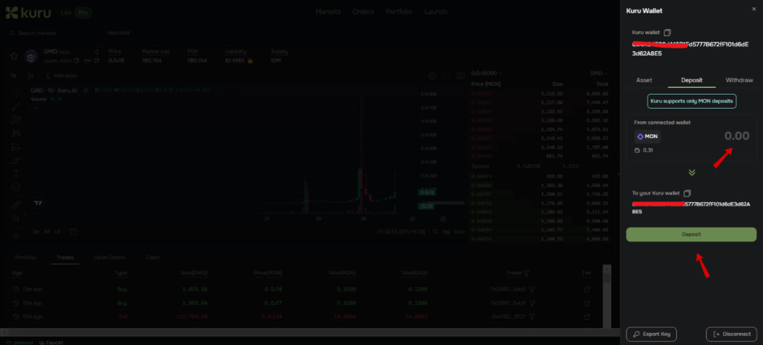Close the Kuru Wallet panel
Screen dimensions: 763x345
pyautogui.click(x=753, y=9)
